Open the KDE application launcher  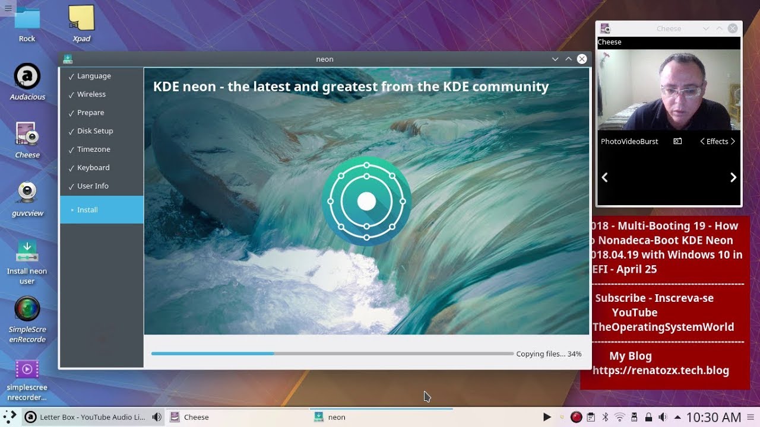(x=10, y=416)
